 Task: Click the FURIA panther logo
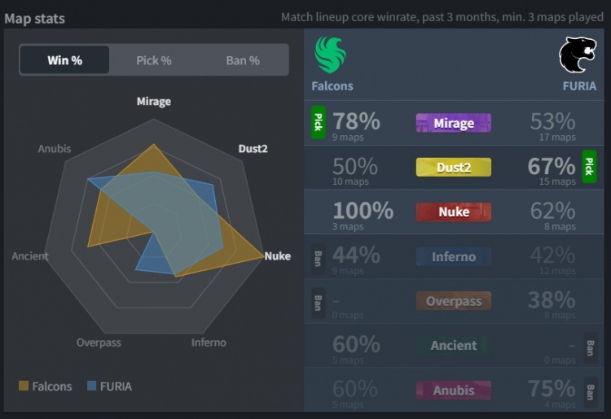point(577,55)
